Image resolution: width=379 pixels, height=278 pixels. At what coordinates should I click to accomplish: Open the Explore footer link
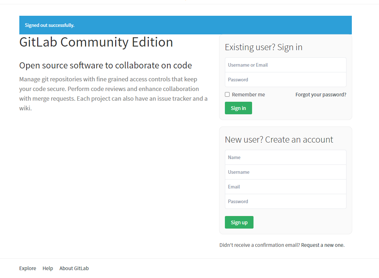point(28,268)
